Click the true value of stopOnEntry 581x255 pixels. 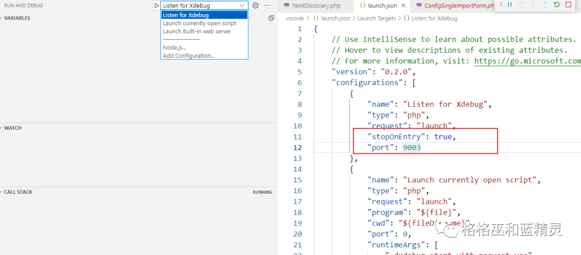tap(443, 137)
